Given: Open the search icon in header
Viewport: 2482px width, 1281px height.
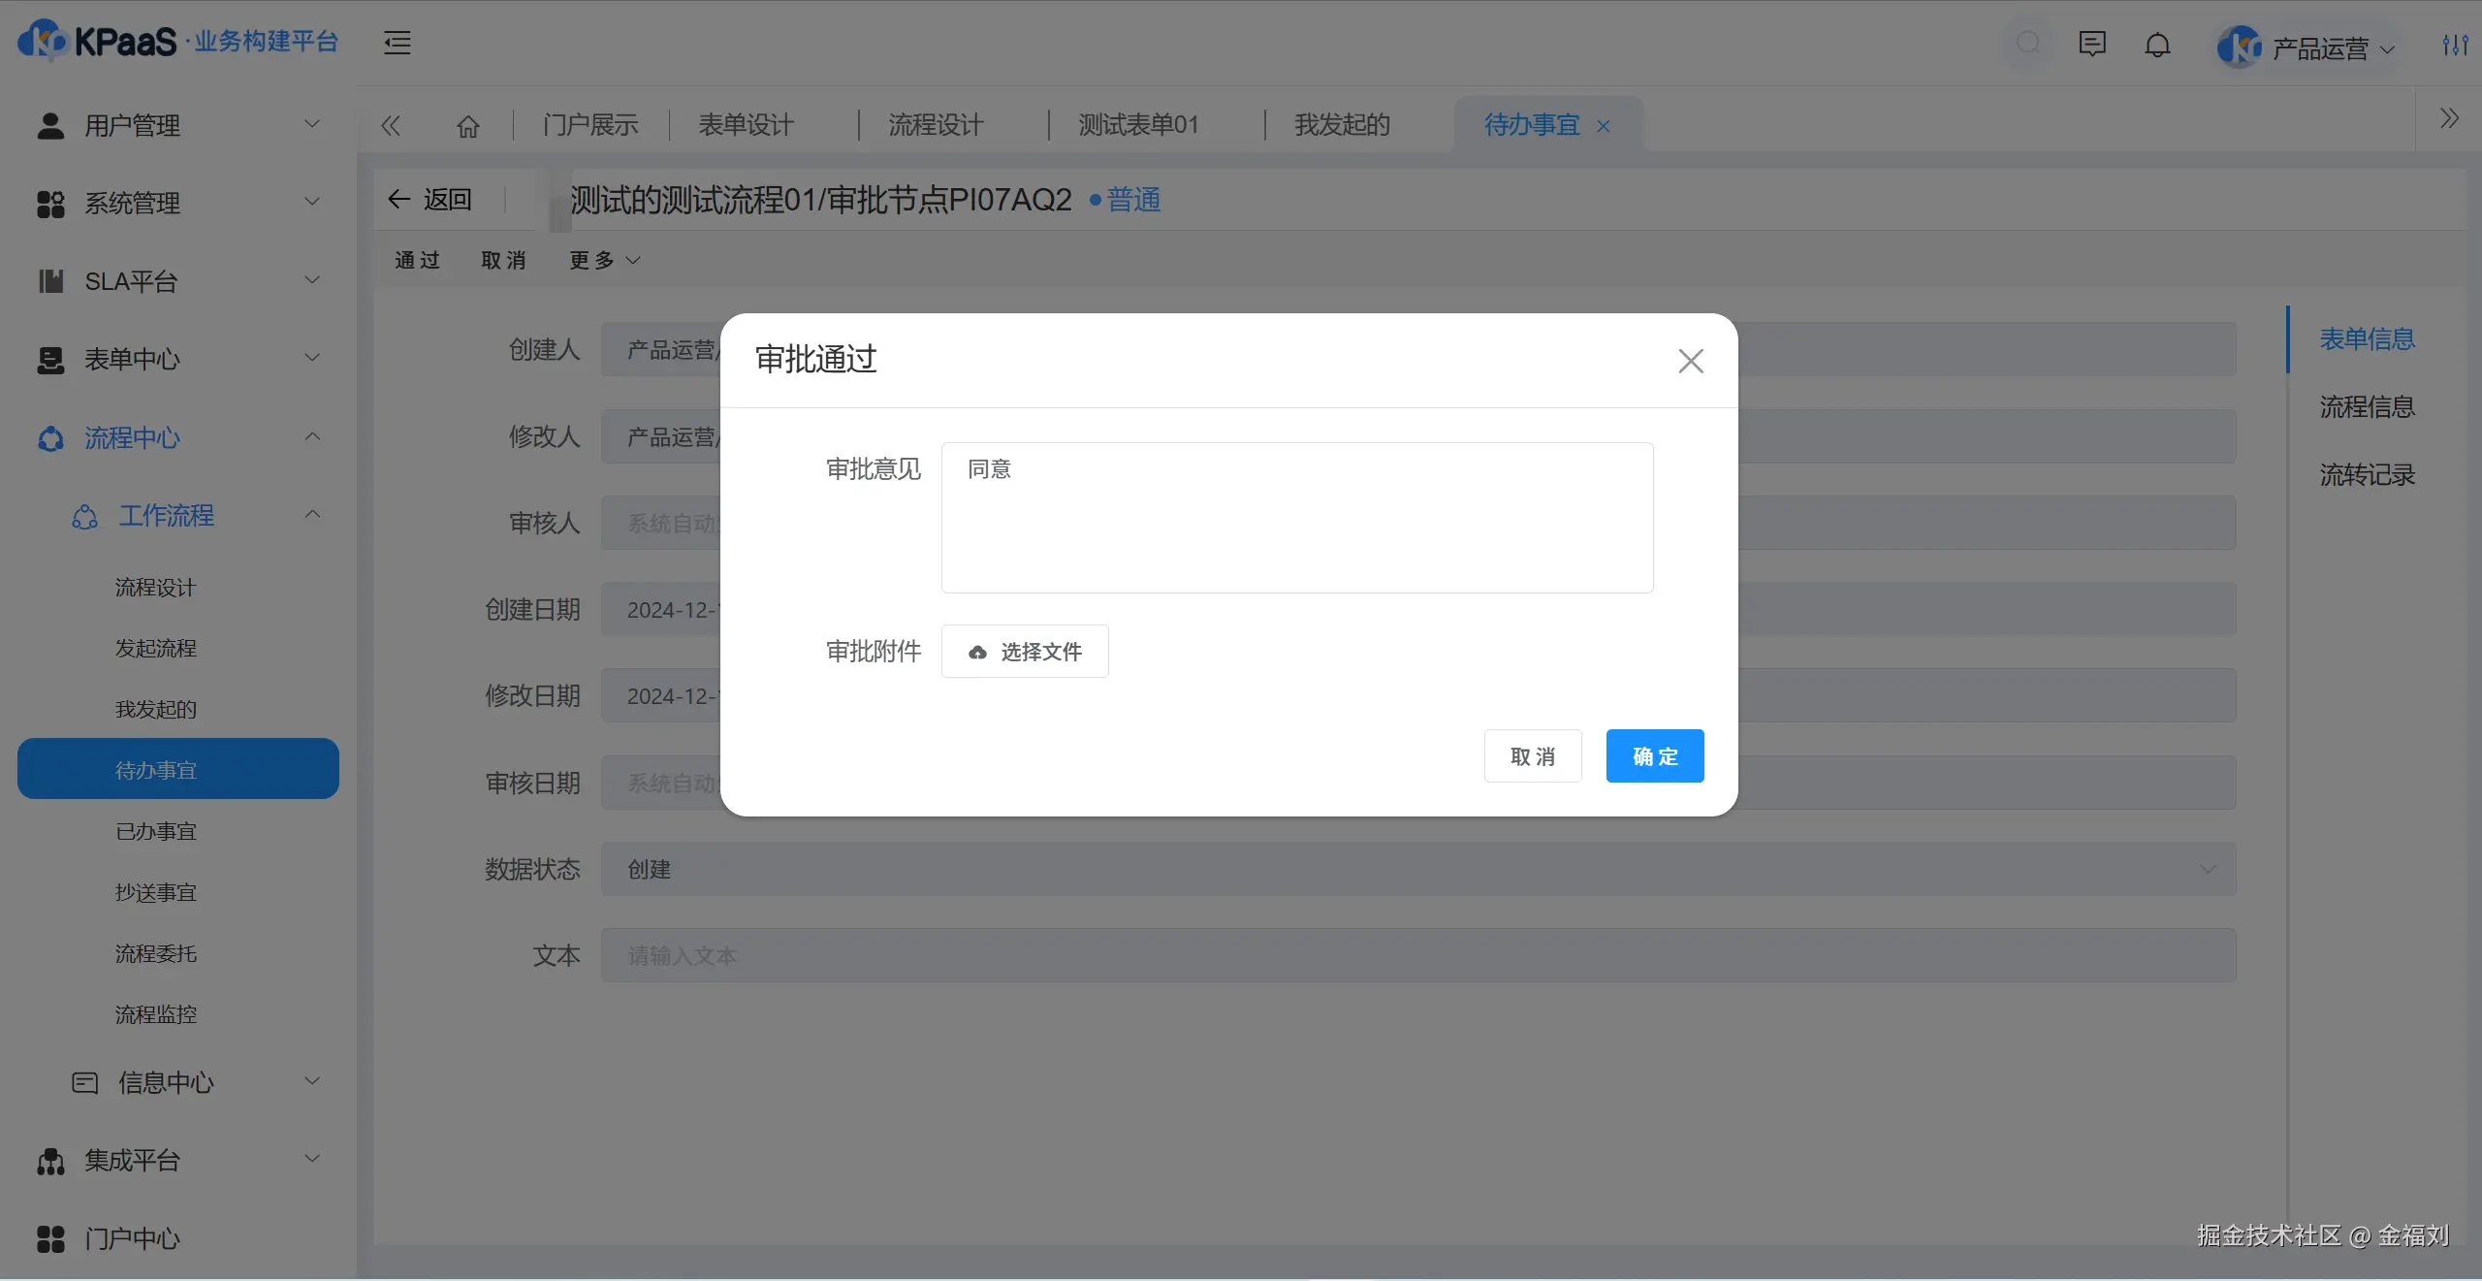Looking at the screenshot, I should (2027, 44).
